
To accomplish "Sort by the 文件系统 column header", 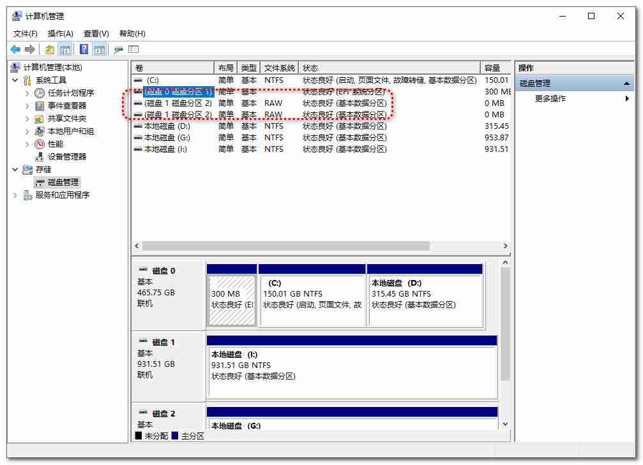I will (280, 68).
